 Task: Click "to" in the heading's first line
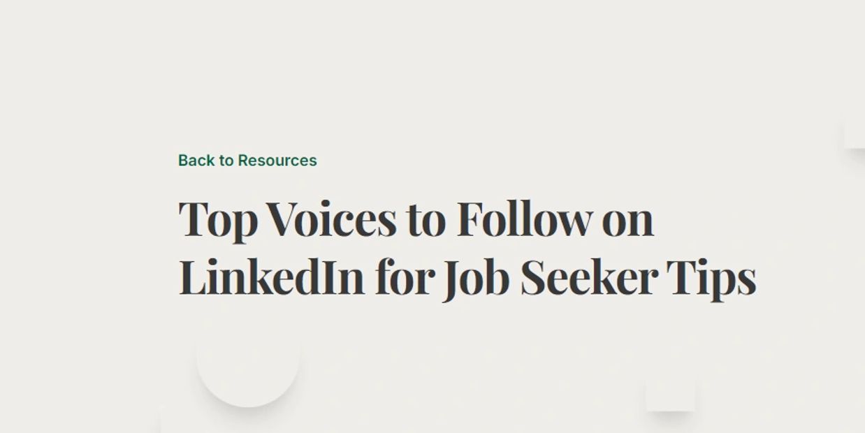(x=426, y=219)
